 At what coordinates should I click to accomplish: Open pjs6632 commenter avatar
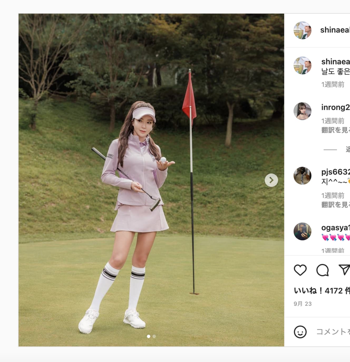[303, 175]
